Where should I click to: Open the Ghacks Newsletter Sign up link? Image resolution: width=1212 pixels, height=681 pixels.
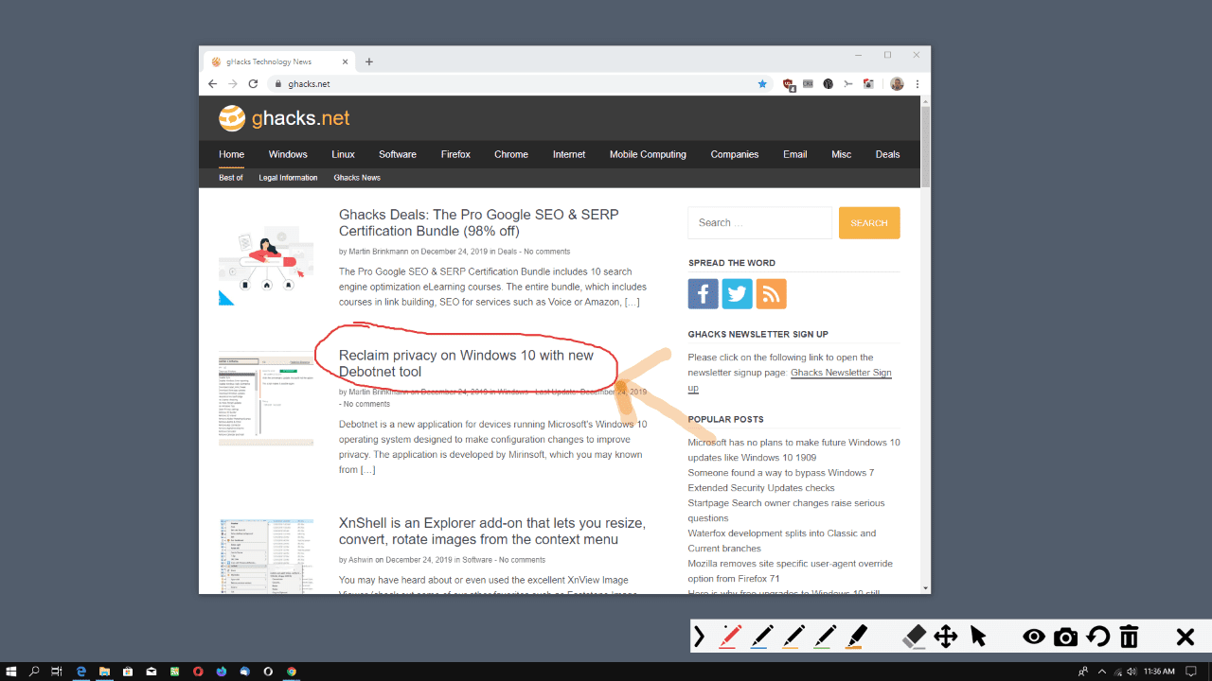(x=841, y=373)
